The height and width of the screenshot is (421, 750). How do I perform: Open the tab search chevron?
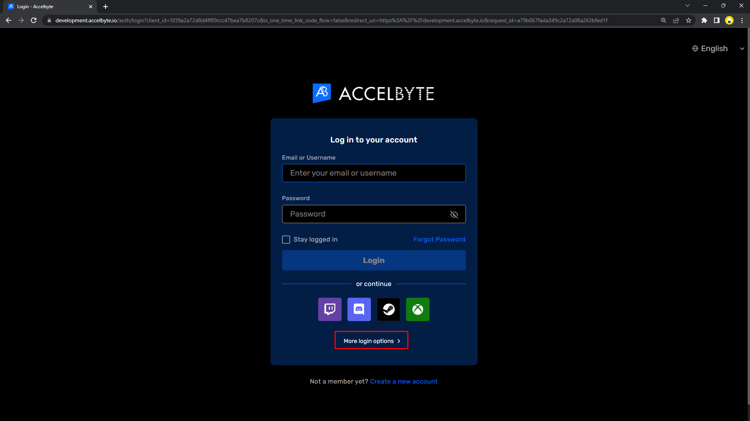(x=687, y=6)
